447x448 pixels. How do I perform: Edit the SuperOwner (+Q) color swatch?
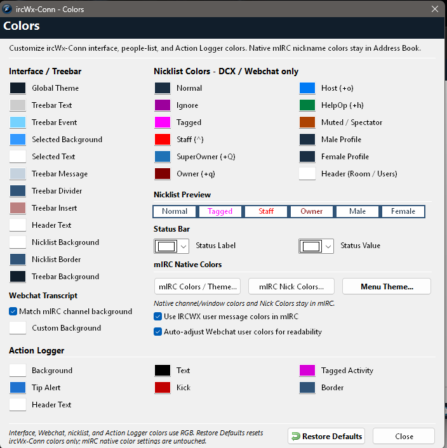[x=163, y=157]
